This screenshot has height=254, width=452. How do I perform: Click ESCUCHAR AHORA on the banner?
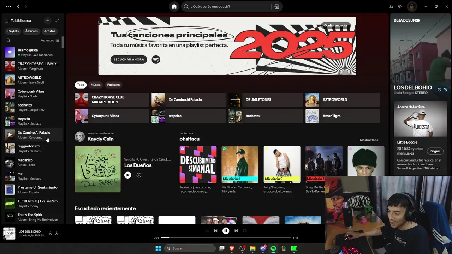pyautogui.click(x=129, y=59)
